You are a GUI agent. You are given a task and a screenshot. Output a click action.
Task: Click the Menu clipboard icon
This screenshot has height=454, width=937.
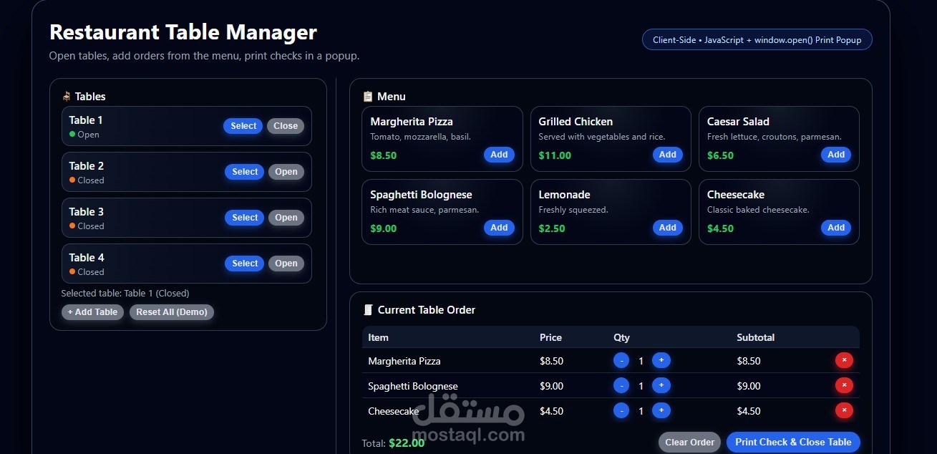[x=368, y=97]
